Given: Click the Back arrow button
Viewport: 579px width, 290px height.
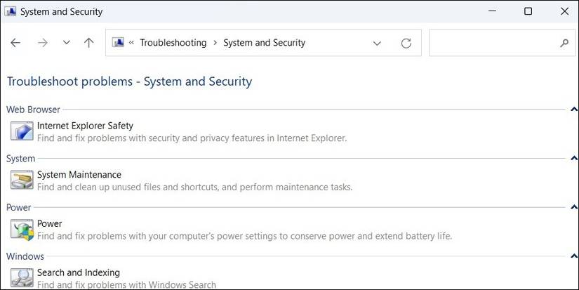Looking at the screenshot, I should point(15,43).
